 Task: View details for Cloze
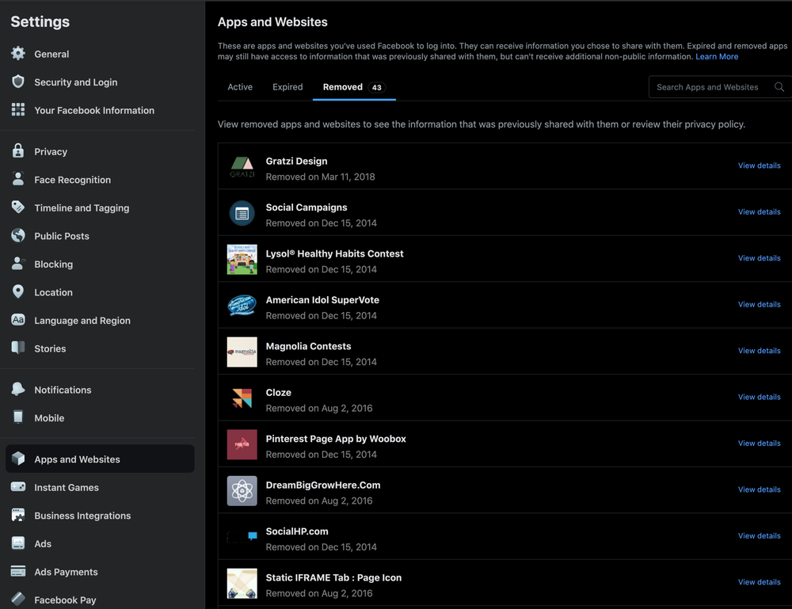pyautogui.click(x=760, y=397)
